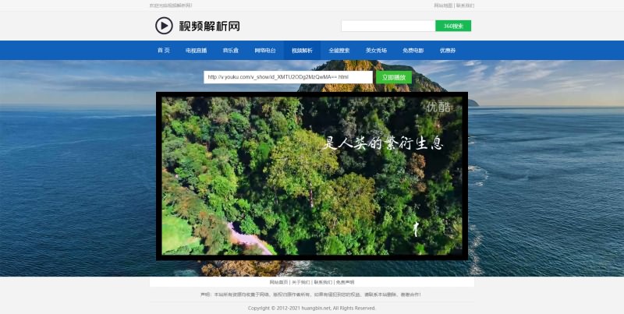
Task: Click the 声明 disclaimer sentence in footer
Action: click(310, 295)
